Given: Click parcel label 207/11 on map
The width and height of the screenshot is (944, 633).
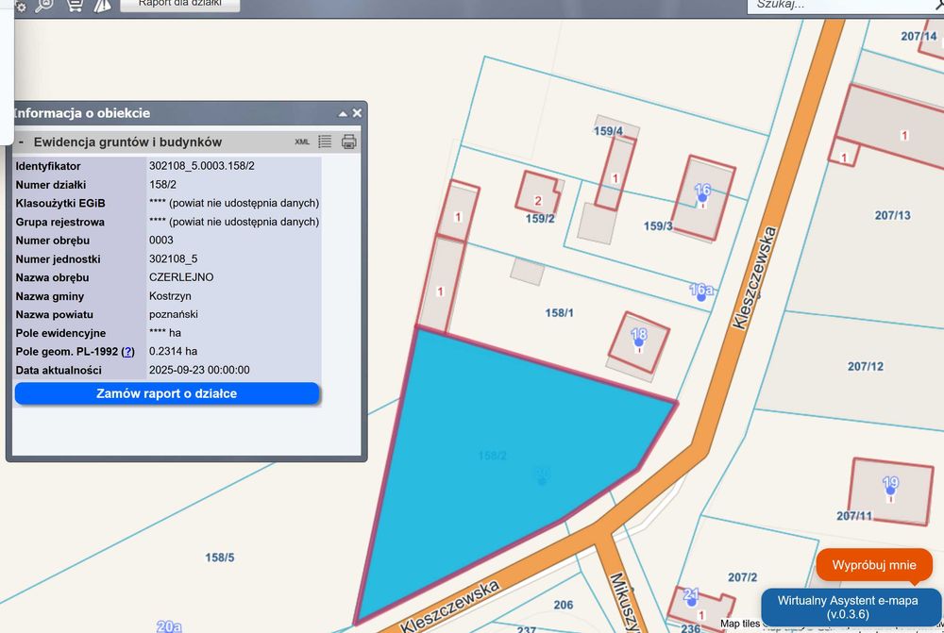Looking at the screenshot, I should [854, 516].
